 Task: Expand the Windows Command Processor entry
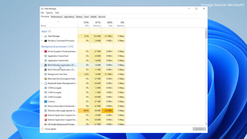[42, 41]
